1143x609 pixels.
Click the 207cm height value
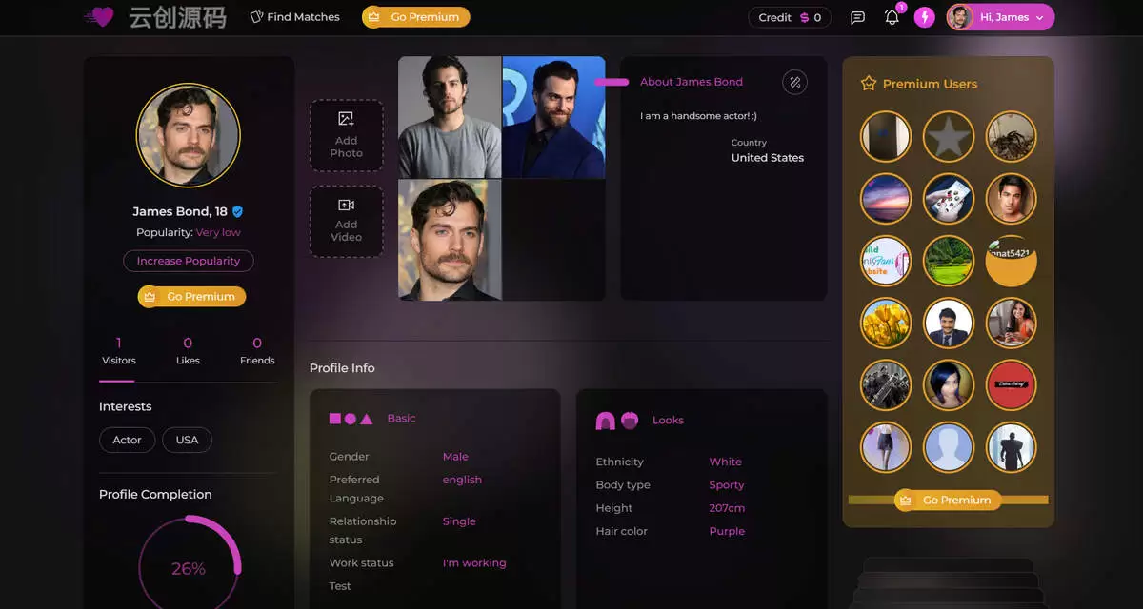(727, 508)
